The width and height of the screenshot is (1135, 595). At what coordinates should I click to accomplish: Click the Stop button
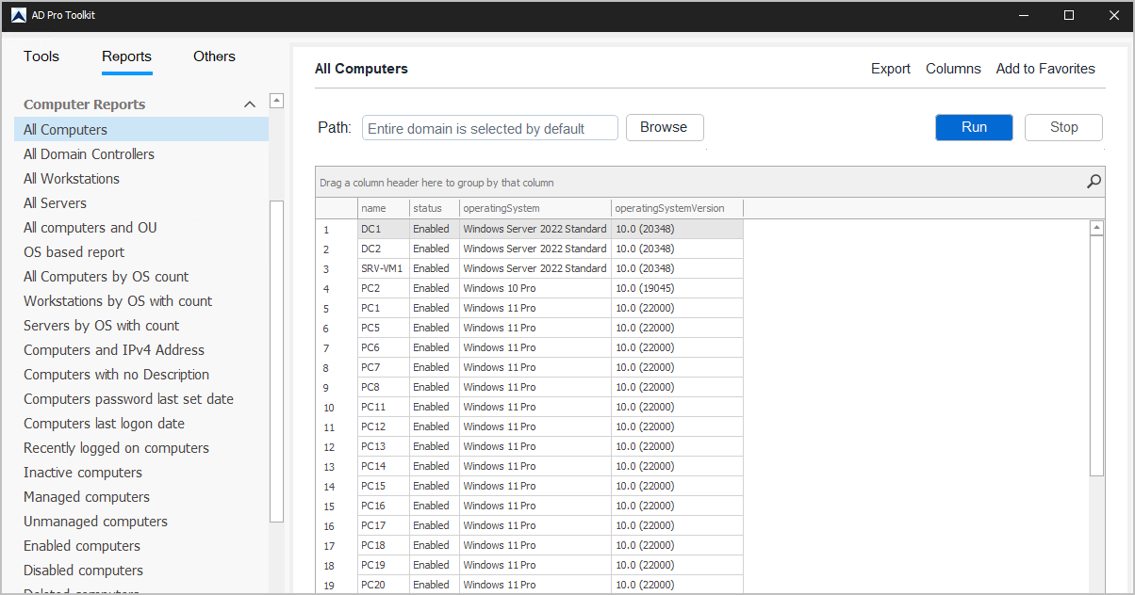tap(1063, 127)
